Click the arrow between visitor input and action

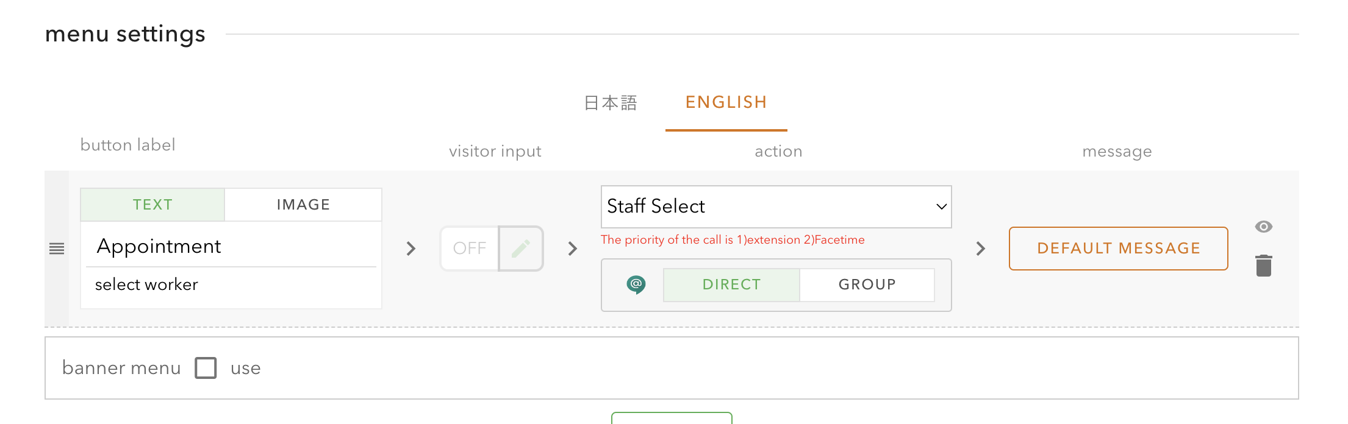click(x=572, y=249)
